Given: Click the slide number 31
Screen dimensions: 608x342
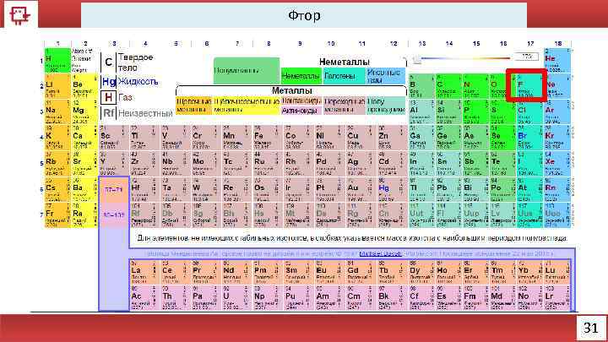Looking at the screenshot, I should tap(591, 328).
